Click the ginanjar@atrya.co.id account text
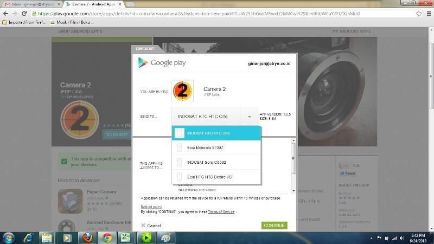434x244 pixels. pos(269,63)
